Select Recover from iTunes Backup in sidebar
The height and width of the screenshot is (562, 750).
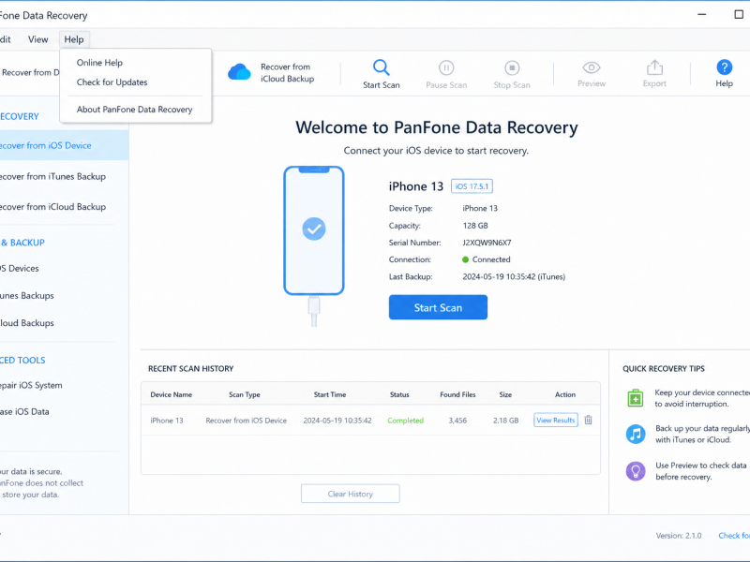tap(64, 176)
